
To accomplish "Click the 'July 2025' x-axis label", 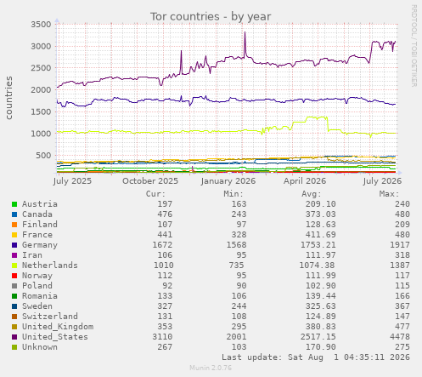I will coord(72,181).
